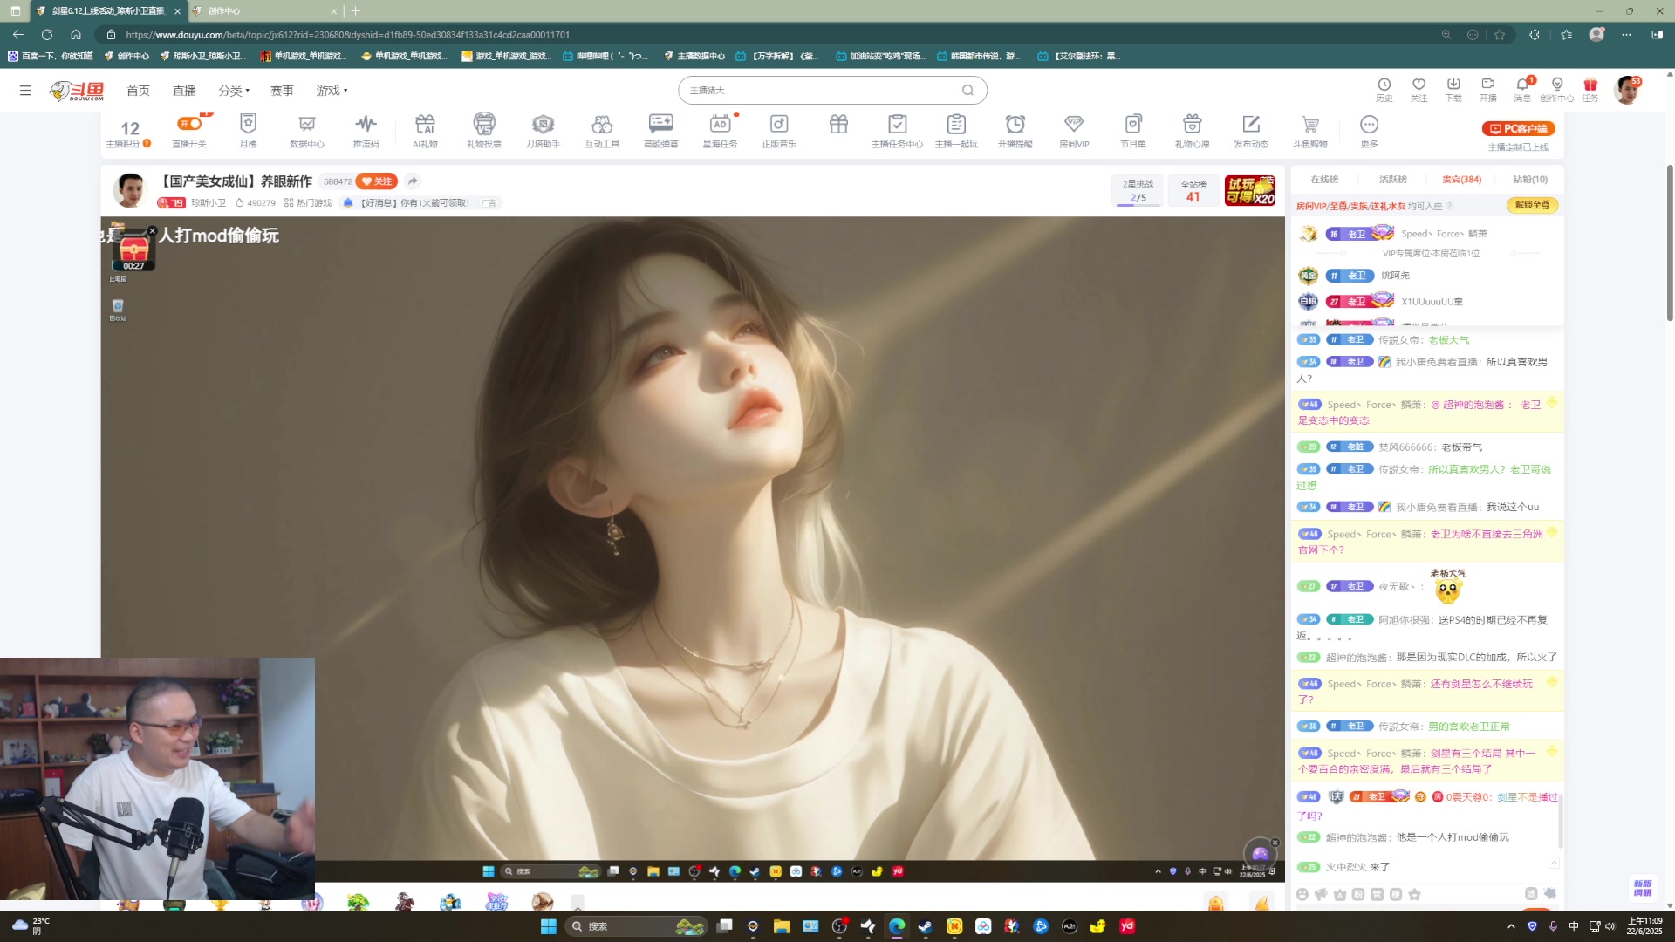Click the streamer avatar beside the title
Screen dimensions: 1675x942
(130, 190)
